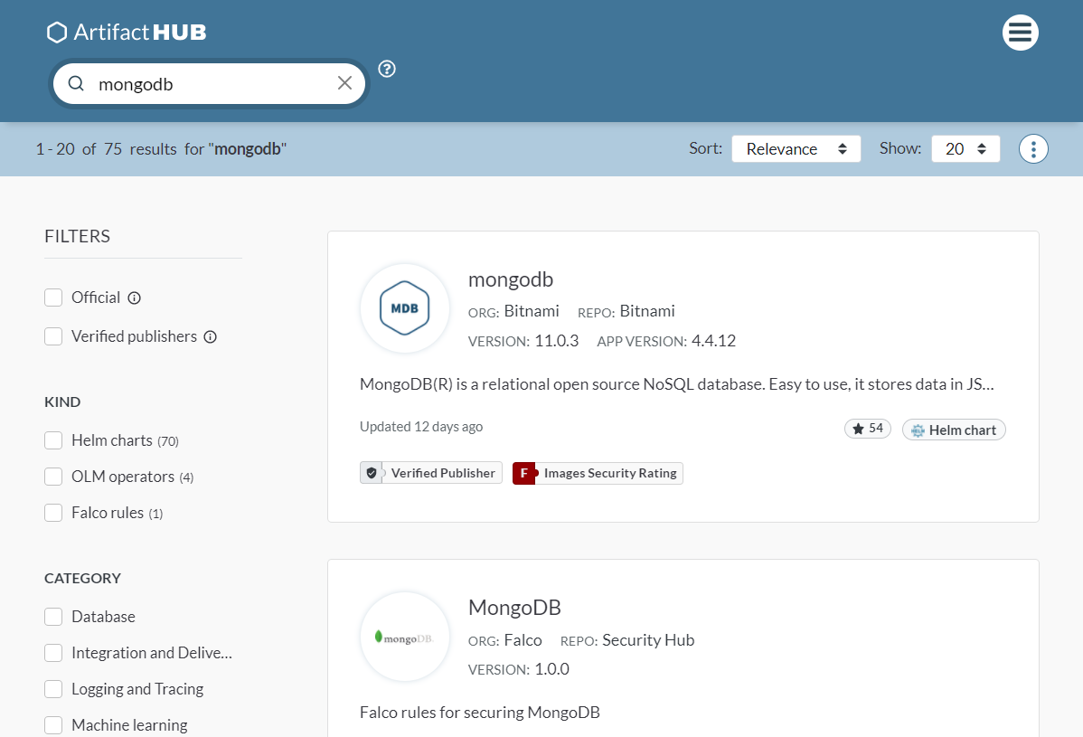Click the '75 results' count text

click(x=140, y=149)
